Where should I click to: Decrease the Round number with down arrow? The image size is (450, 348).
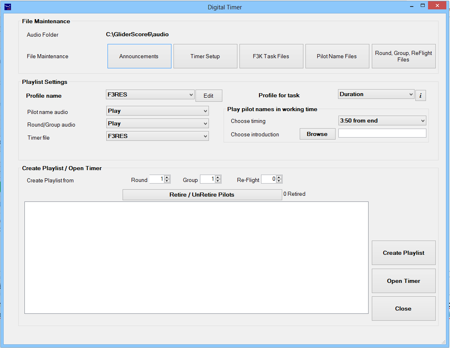167,181
